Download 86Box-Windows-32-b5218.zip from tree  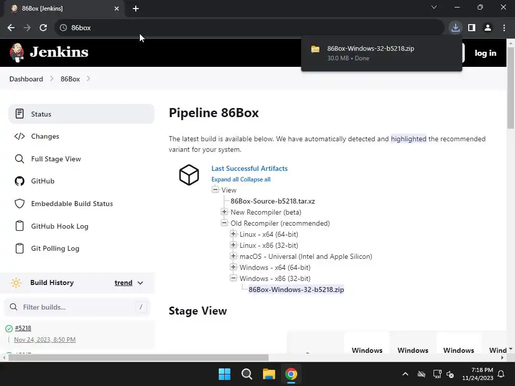[296, 289]
